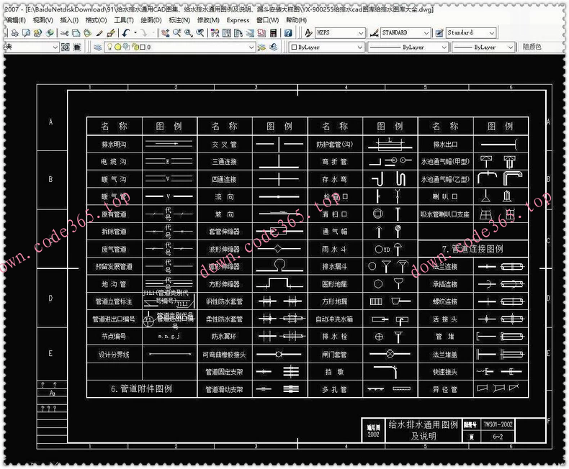Click the Zoom Previous magnifier icon

201,33
